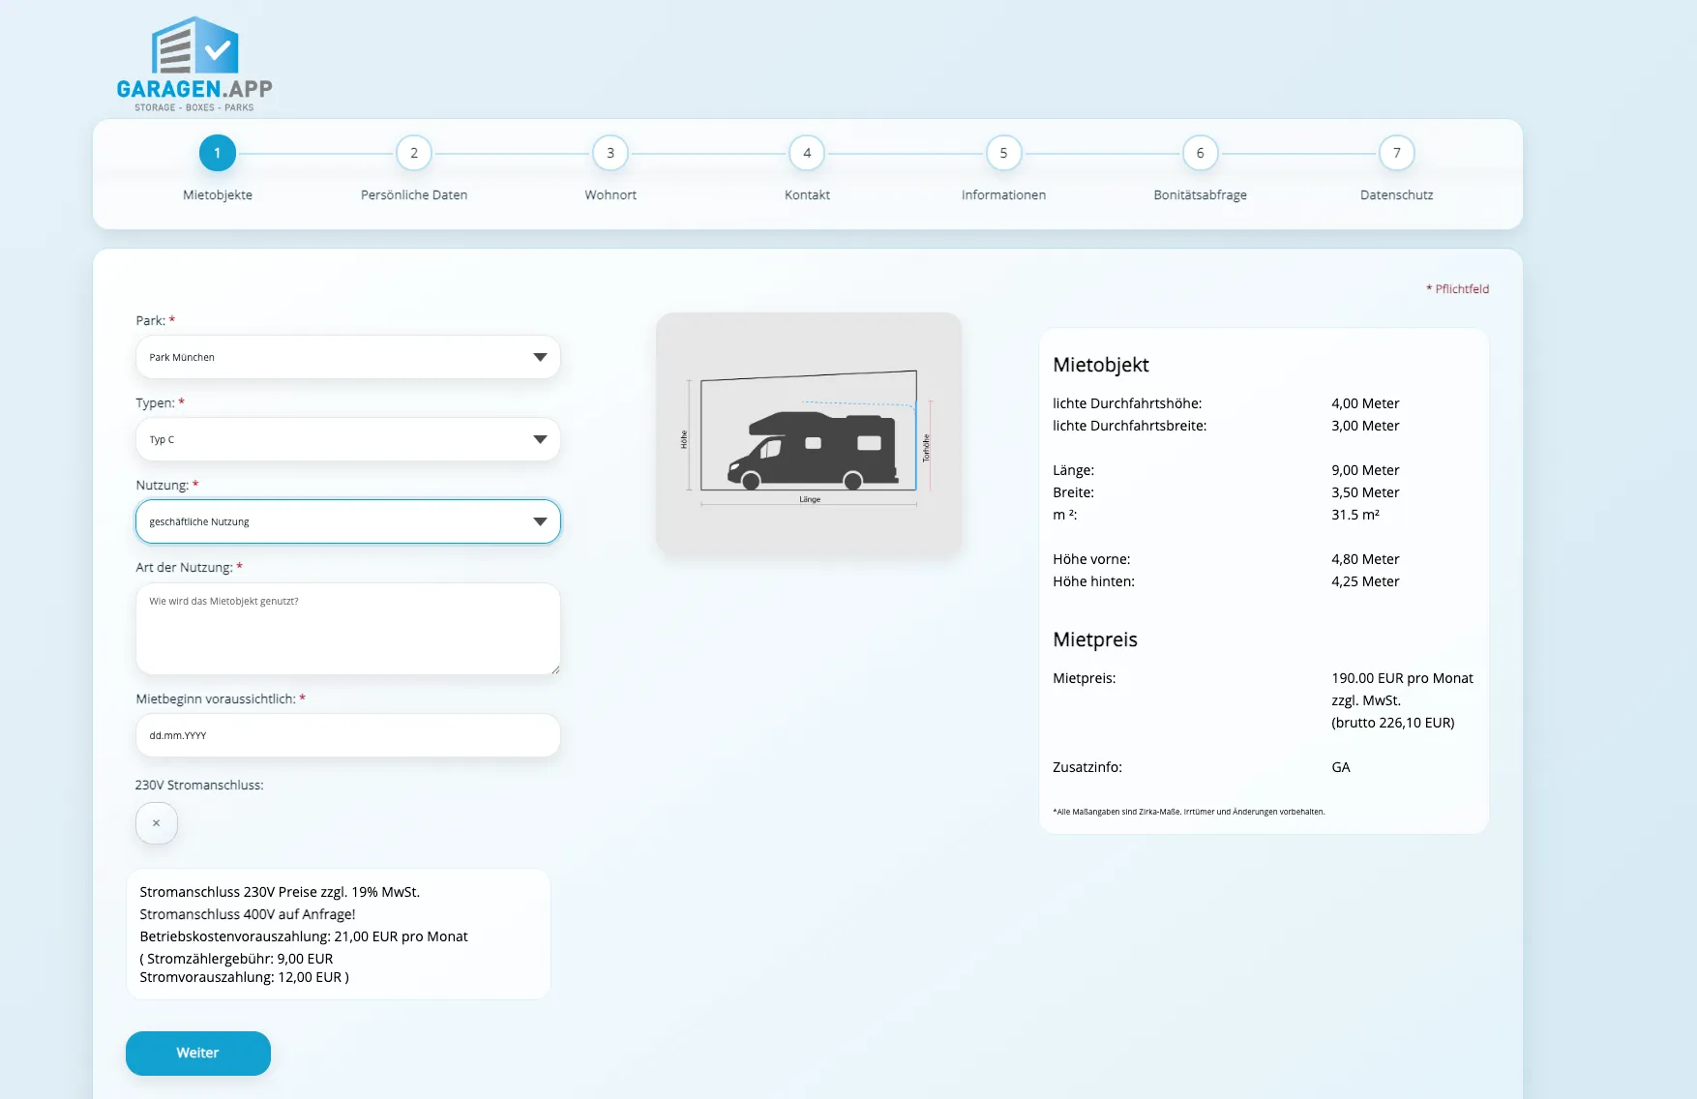Click the Mietbeginn voraussichtlich date field
Image resolution: width=1697 pixels, height=1099 pixels.
pyautogui.click(x=348, y=735)
